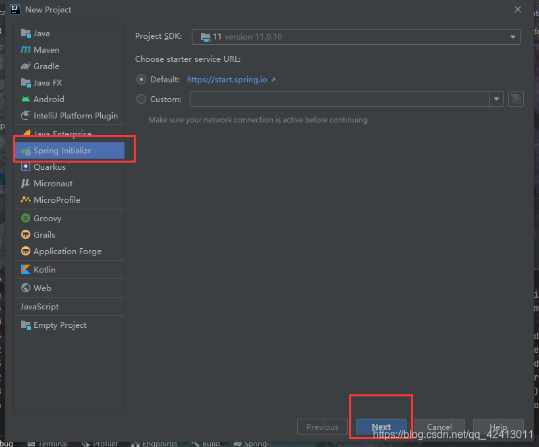539x447 pixels.
Task: Select the Android list entry
Action: point(69,99)
